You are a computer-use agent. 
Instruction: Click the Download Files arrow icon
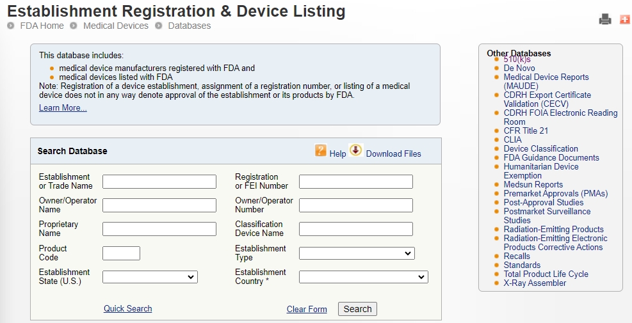tap(356, 150)
